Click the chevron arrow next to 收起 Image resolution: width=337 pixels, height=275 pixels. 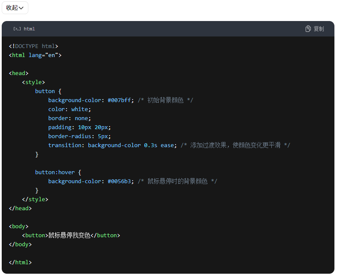(x=21, y=8)
